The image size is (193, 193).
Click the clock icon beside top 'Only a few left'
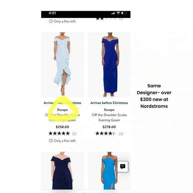[x=51, y=21]
